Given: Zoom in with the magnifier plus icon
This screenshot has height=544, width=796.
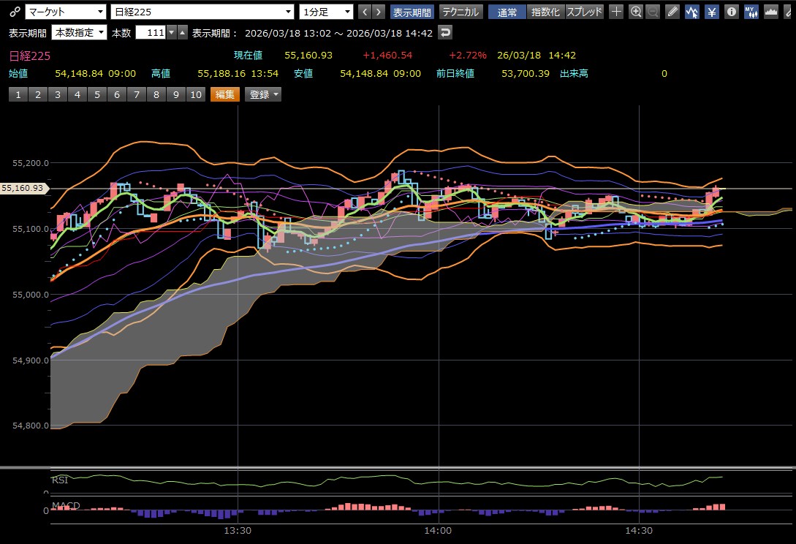Looking at the screenshot, I should click(x=636, y=12).
